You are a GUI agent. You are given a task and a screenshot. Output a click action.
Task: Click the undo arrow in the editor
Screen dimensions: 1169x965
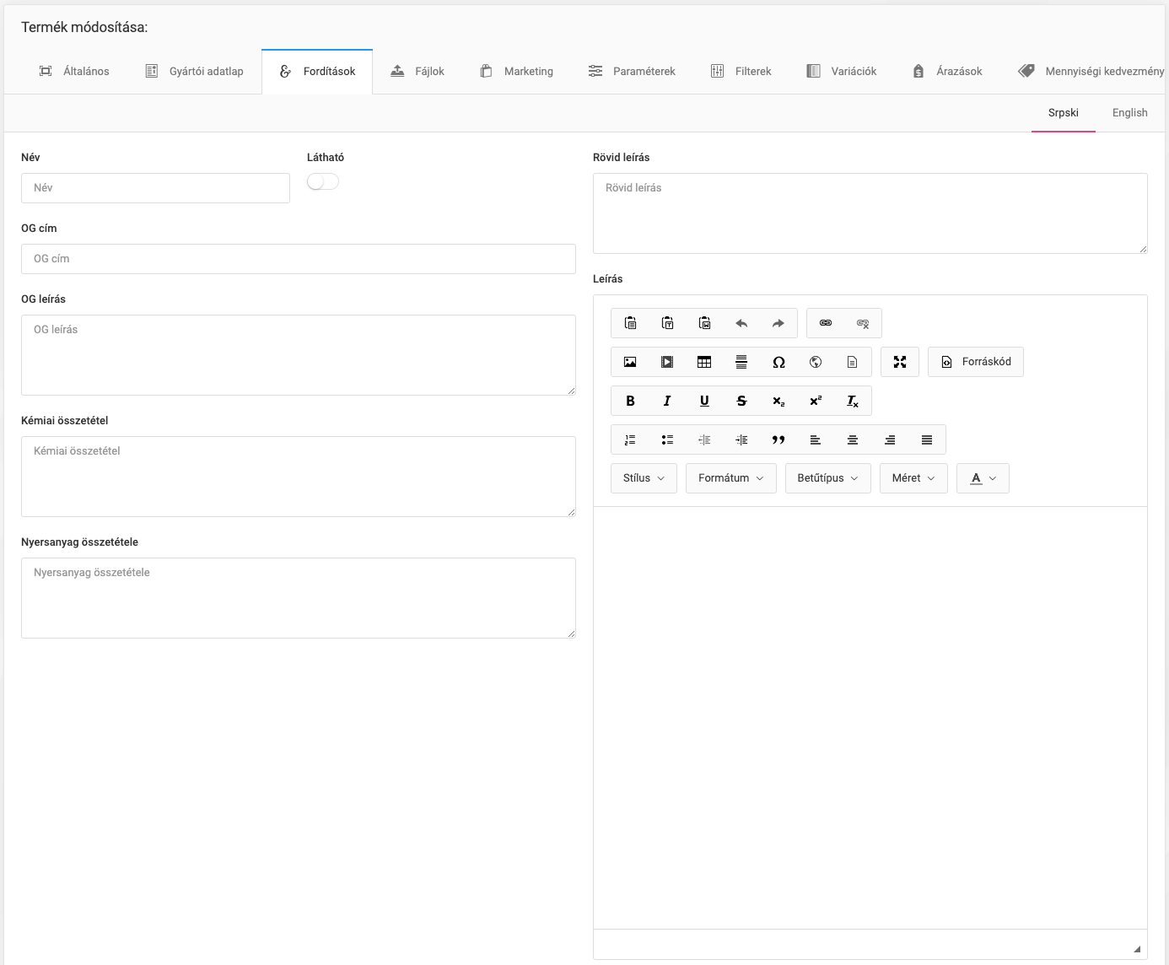click(x=741, y=323)
